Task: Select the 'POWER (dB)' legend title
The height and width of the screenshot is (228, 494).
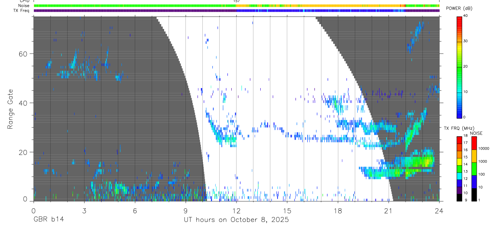Action: (459, 8)
